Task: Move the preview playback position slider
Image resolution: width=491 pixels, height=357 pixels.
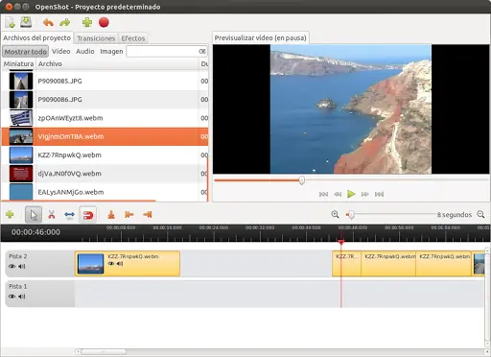Action: coord(302,180)
